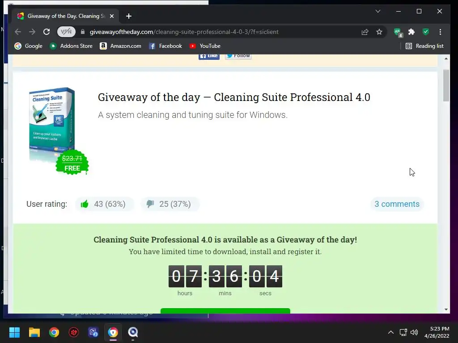Open the green AB extension icon
Viewport: 458px width, 343px height.
tap(398, 32)
